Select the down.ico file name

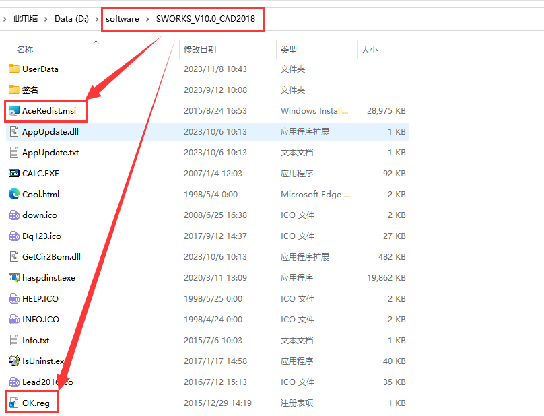tap(40, 215)
